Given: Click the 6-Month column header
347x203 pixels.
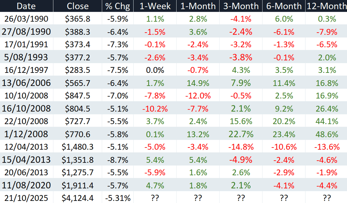Looking at the screenshot, I should click(284, 6).
